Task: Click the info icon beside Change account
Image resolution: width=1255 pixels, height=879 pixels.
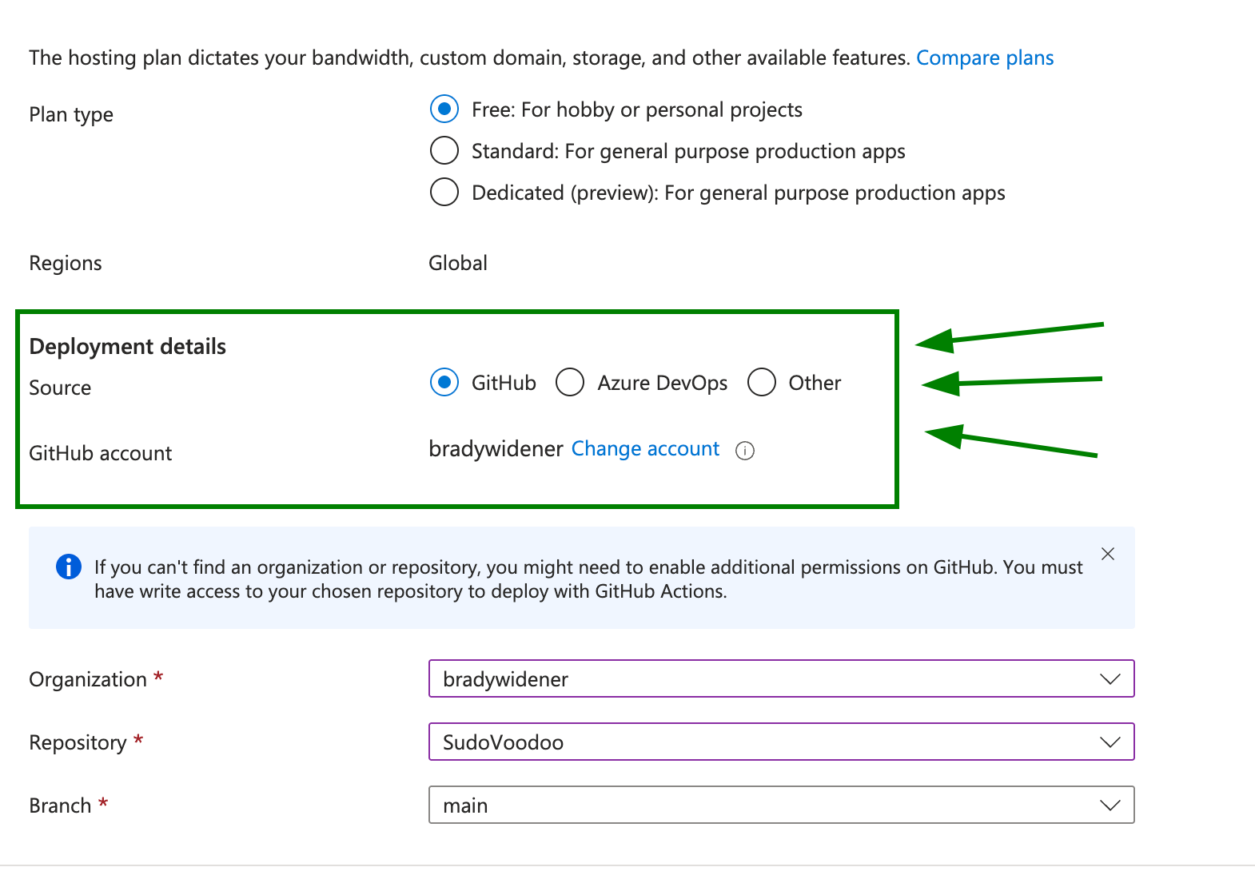Action: coord(745,451)
